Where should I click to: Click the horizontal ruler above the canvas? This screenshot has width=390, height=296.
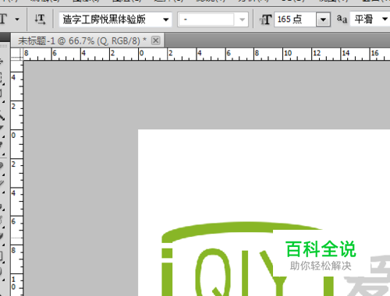point(207,55)
